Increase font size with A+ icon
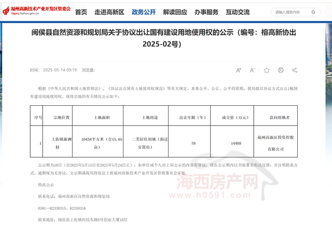 pyautogui.click(x=239, y=71)
